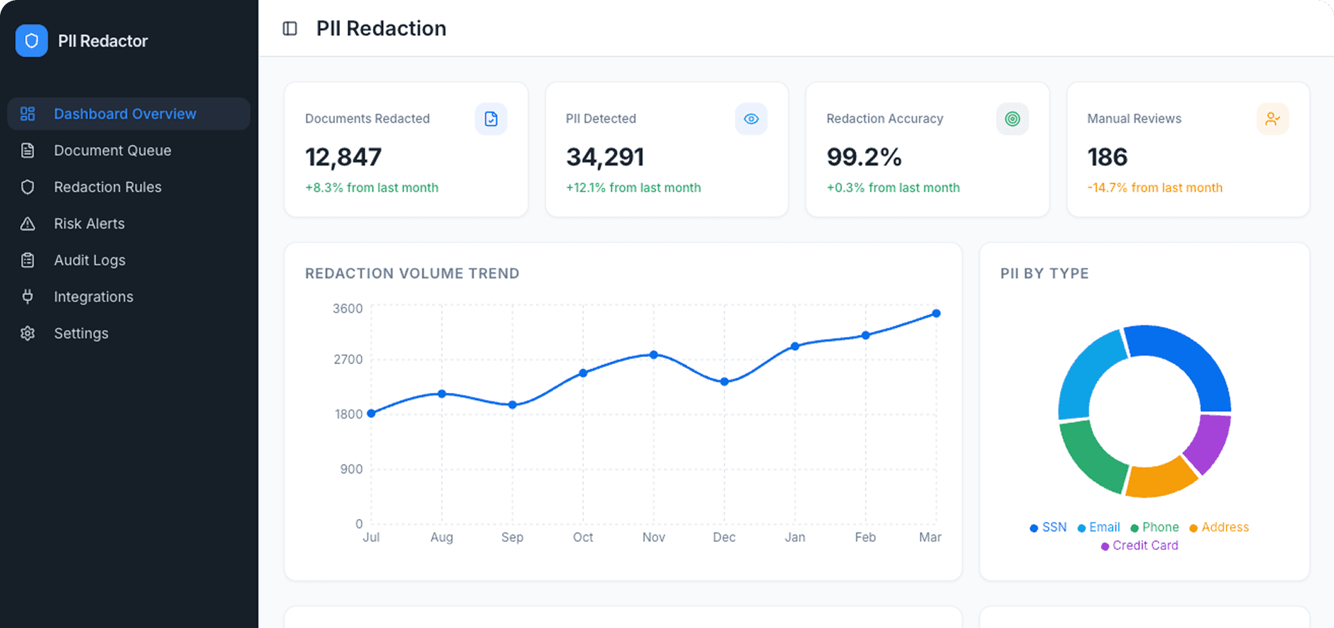Click the Manual Reviews user icon

(x=1272, y=119)
